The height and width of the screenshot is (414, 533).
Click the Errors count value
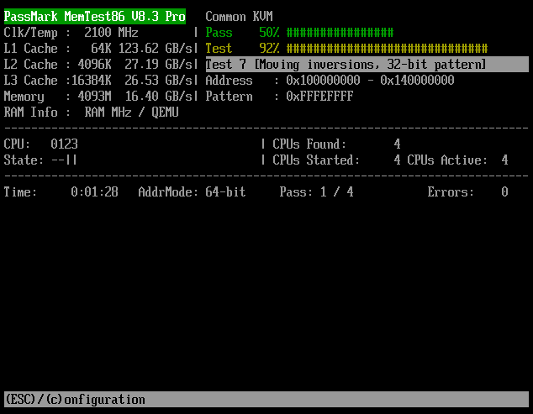tap(504, 192)
